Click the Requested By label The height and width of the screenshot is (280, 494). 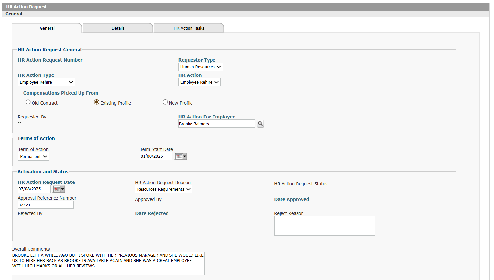[x=32, y=117]
